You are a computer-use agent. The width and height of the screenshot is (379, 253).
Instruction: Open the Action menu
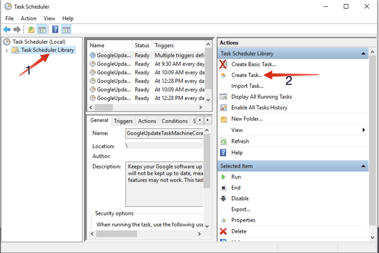coord(28,18)
